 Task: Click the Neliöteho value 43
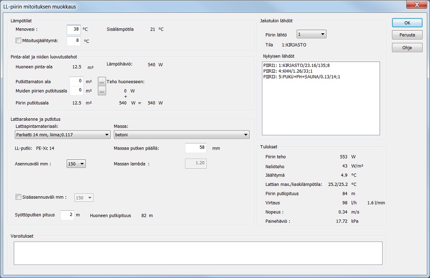click(345, 166)
